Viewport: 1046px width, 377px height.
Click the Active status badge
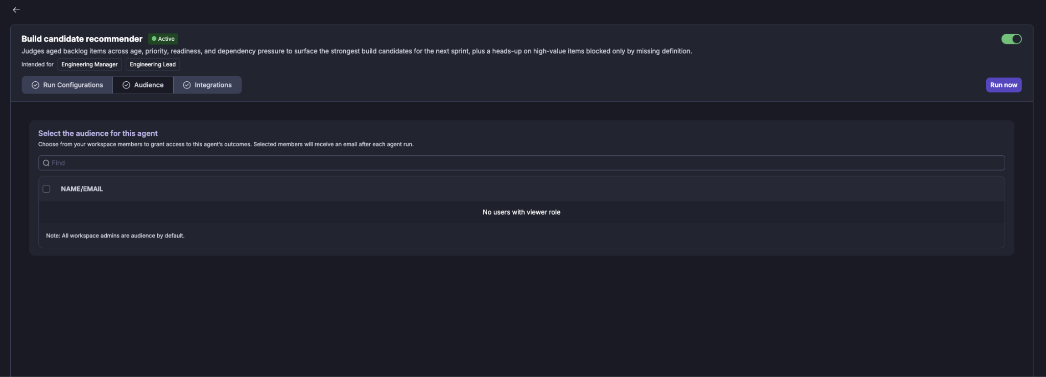(163, 39)
